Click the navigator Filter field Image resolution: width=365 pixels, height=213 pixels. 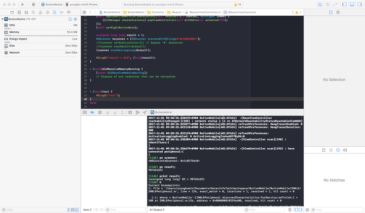(33, 210)
